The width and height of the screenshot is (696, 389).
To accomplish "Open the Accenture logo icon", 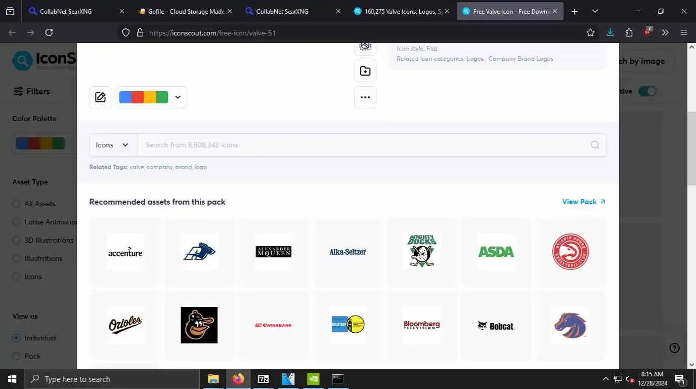I will pyautogui.click(x=125, y=252).
